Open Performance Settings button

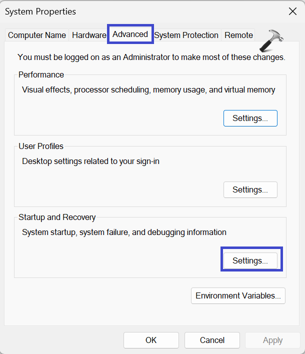tap(250, 118)
